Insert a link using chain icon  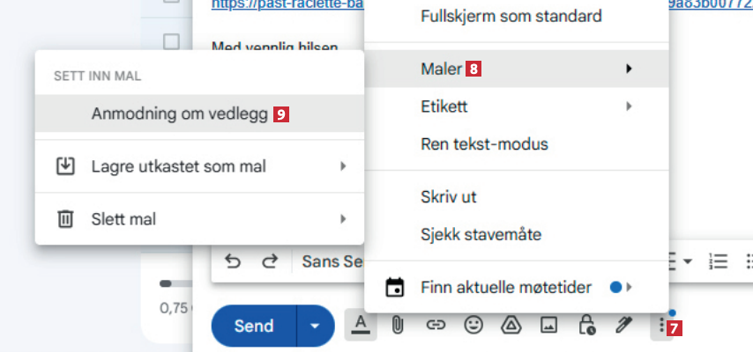point(436,326)
